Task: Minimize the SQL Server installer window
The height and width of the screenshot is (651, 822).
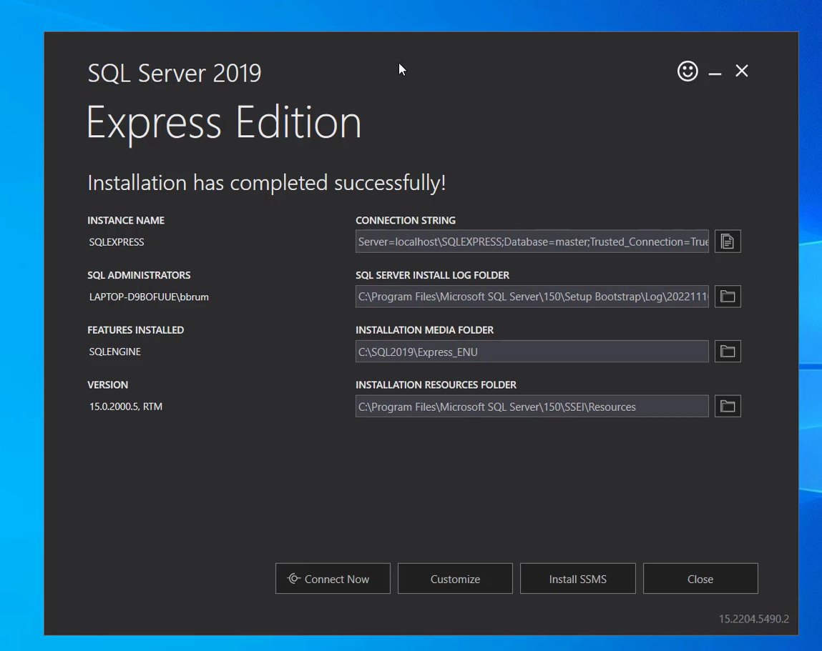Action: tap(715, 72)
